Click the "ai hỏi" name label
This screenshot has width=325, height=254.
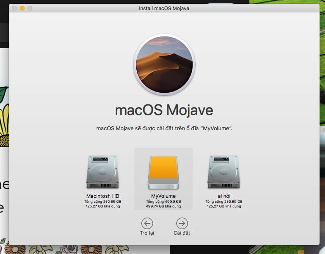tap(224, 196)
